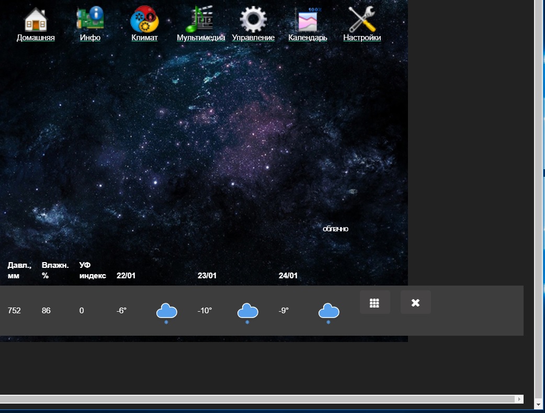Click the Управление gear icon

(253, 19)
